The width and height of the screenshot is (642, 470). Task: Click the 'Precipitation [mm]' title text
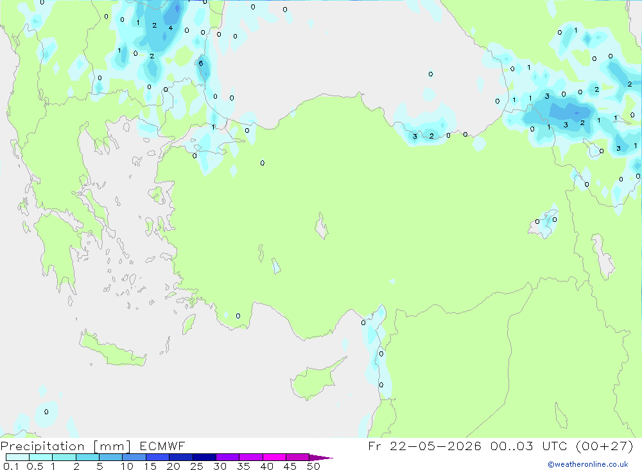coord(65,446)
